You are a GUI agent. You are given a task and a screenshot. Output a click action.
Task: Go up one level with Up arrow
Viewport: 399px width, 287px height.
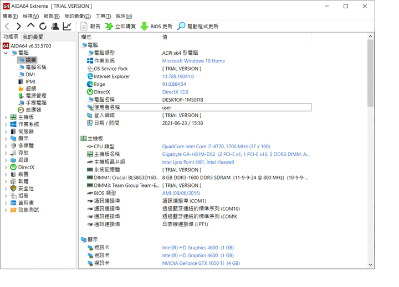[x=31, y=25]
